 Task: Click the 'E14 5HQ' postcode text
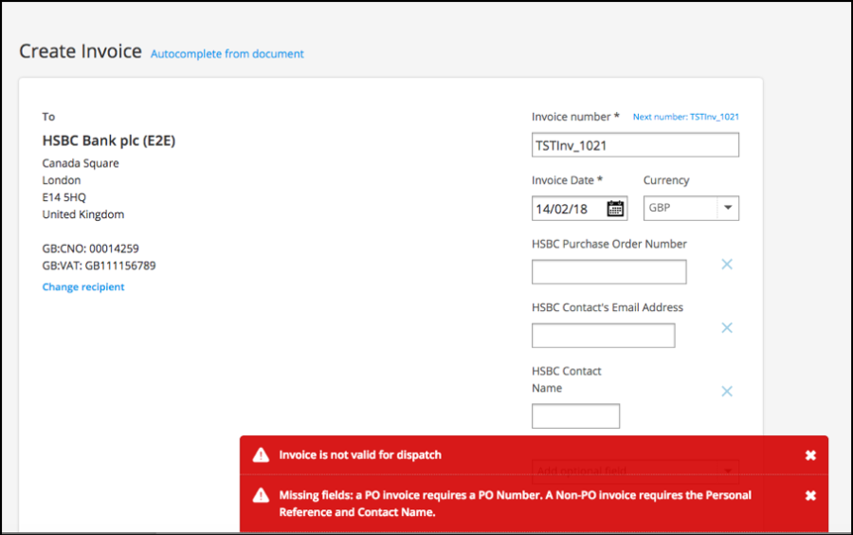(64, 197)
